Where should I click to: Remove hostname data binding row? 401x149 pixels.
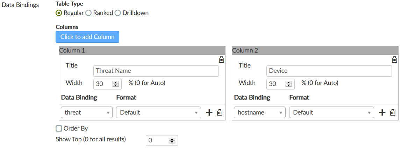(393, 112)
